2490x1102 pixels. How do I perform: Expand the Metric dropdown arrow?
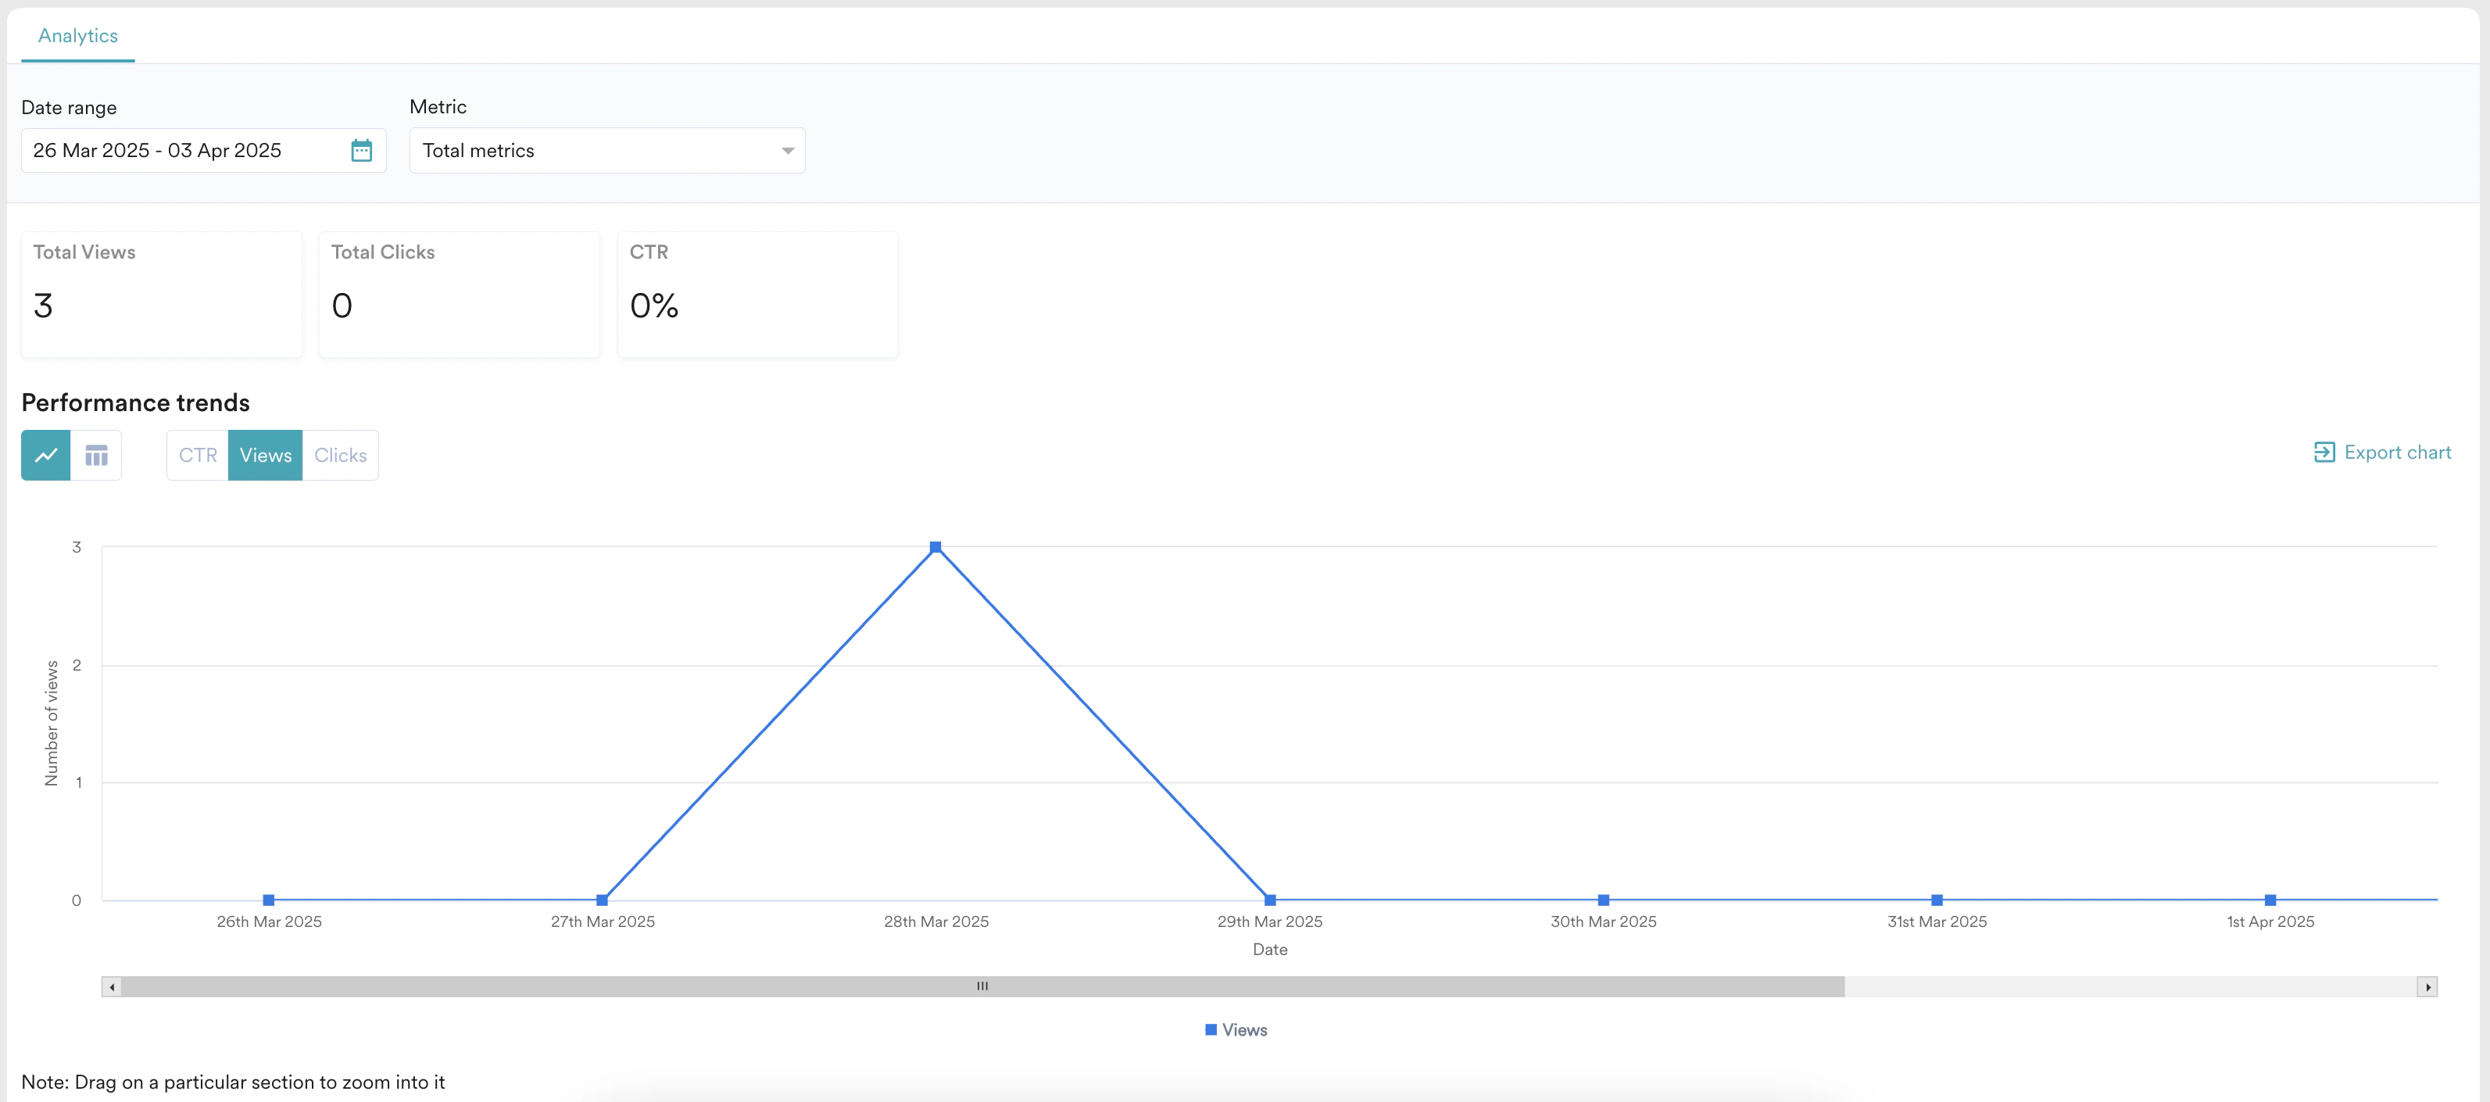(x=787, y=151)
